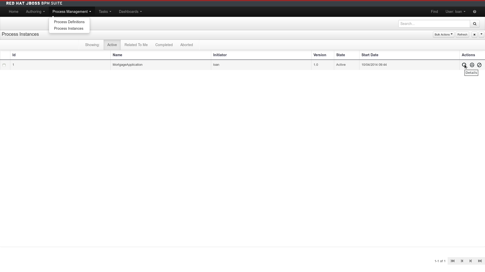Check the MortgageApplication row checkbox
Viewport: 485px width, 272px height.
(4, 65)
